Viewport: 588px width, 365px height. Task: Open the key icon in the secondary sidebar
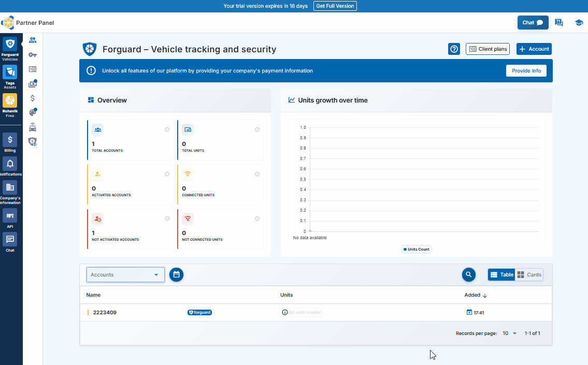point(33,54)
